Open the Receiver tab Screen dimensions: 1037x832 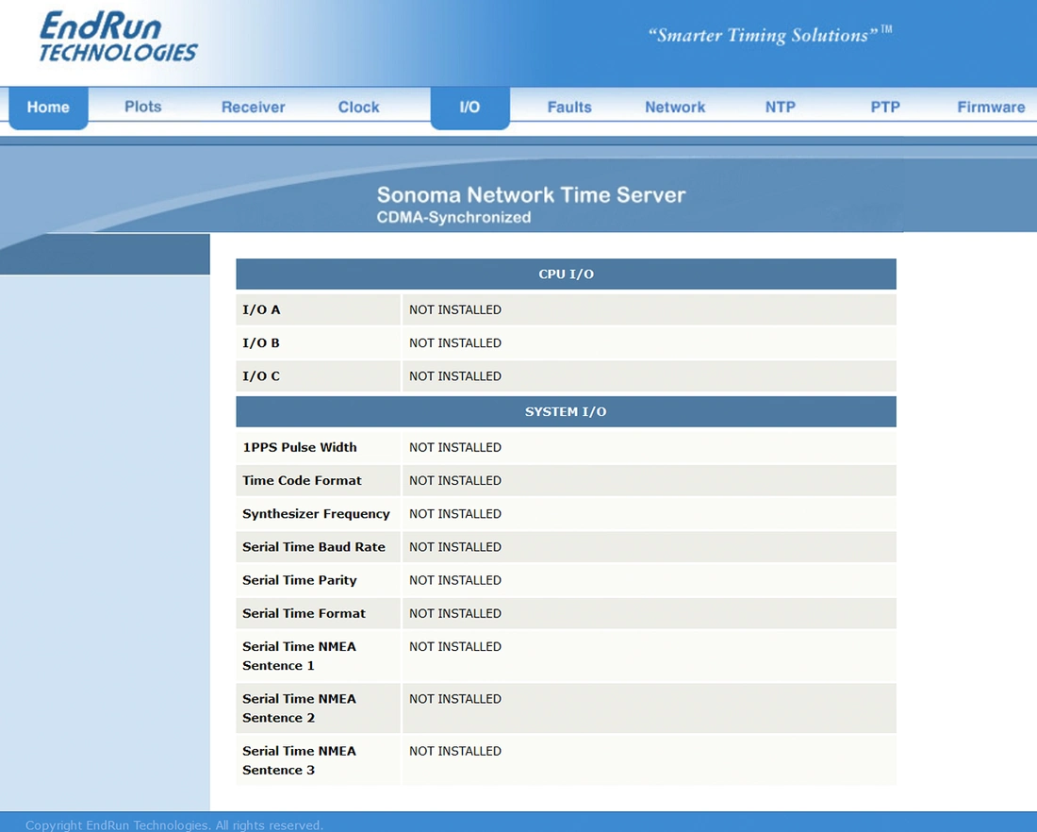254,108
